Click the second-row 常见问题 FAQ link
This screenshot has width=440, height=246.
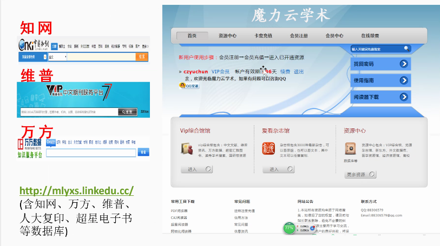[x=241, y=224]
